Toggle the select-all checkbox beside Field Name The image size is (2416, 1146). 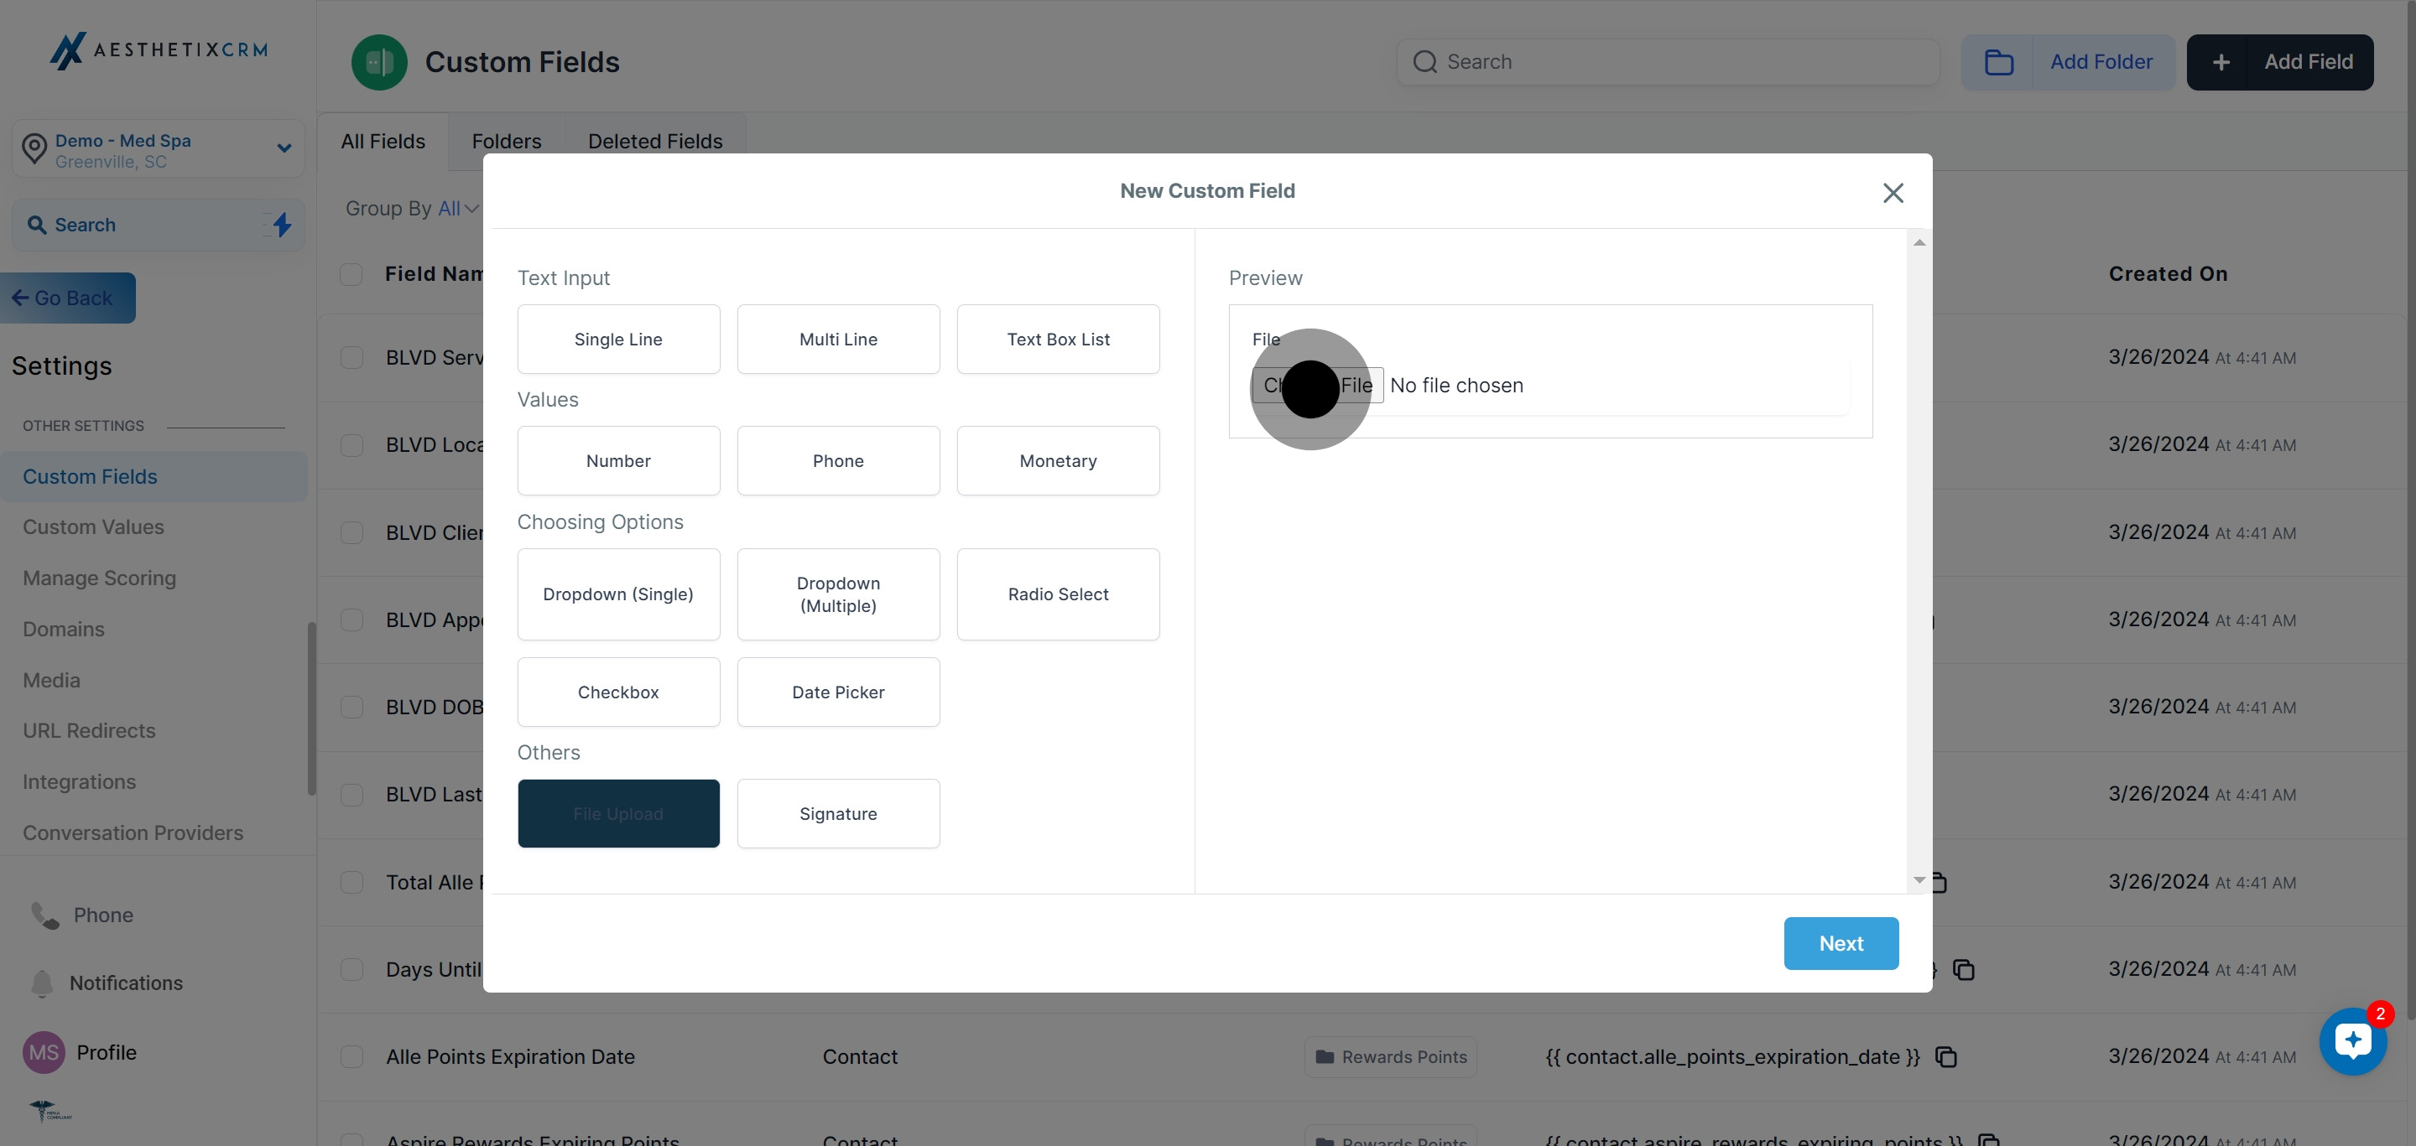pos(351,273)
